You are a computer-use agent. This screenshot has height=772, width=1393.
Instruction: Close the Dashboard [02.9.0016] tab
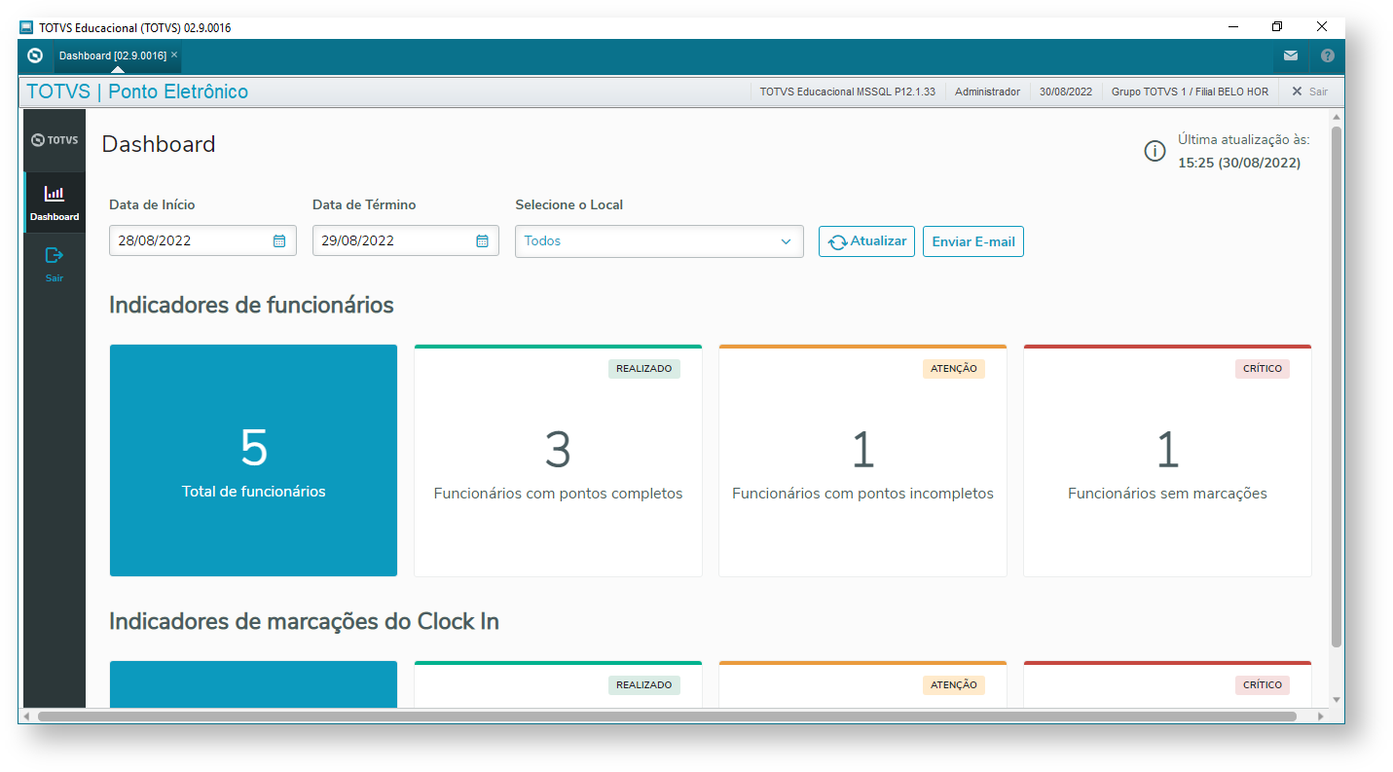pyautogui.click(x=174, y=55)
